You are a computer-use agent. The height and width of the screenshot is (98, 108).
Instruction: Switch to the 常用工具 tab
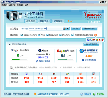44,21
